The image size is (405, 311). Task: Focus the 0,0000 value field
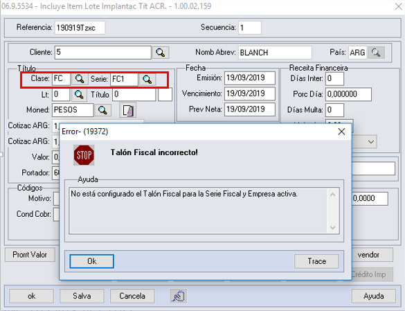pos(370,199)
